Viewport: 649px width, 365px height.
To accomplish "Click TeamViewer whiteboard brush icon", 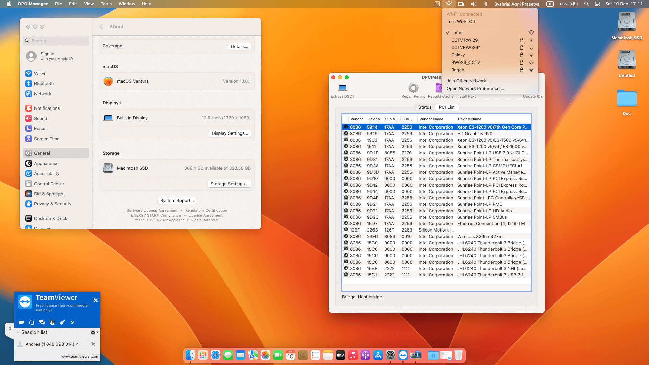I will click(62, 322).
